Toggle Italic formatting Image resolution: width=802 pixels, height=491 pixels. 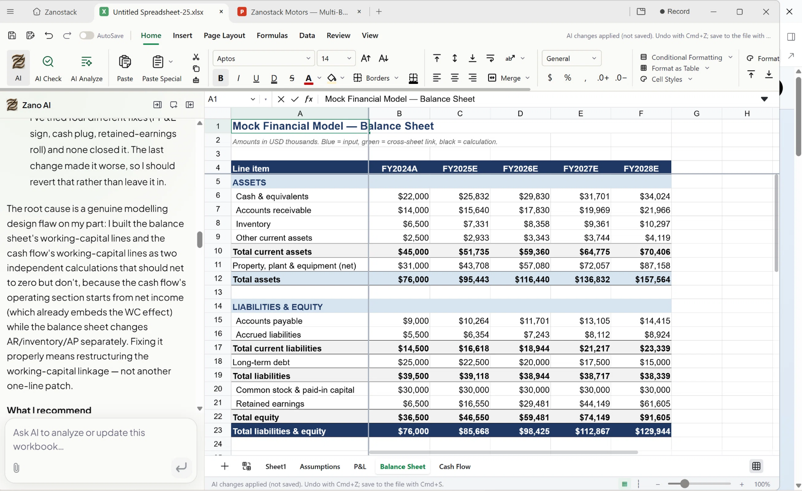point(238,78)
